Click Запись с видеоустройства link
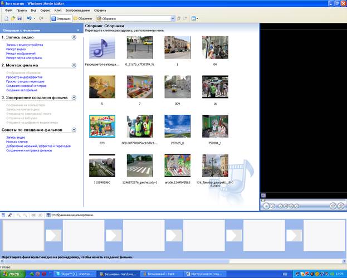The image size is (347, 278). (x=25, y=45)
